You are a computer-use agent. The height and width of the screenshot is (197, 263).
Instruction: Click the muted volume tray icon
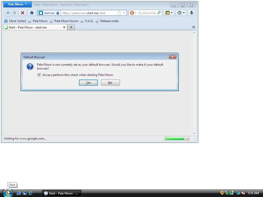[x=243, y=193]
